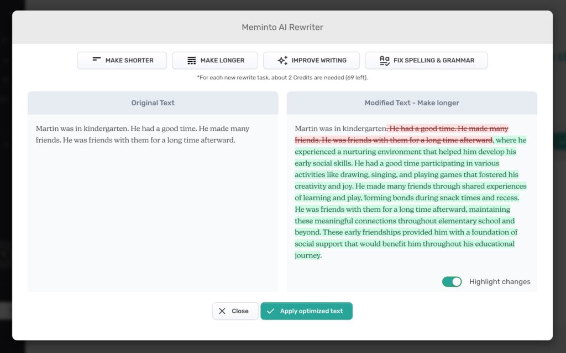
Task: Click the checkmark icon on Apply button
Action: pyautogui.click(x=271, y=311)
